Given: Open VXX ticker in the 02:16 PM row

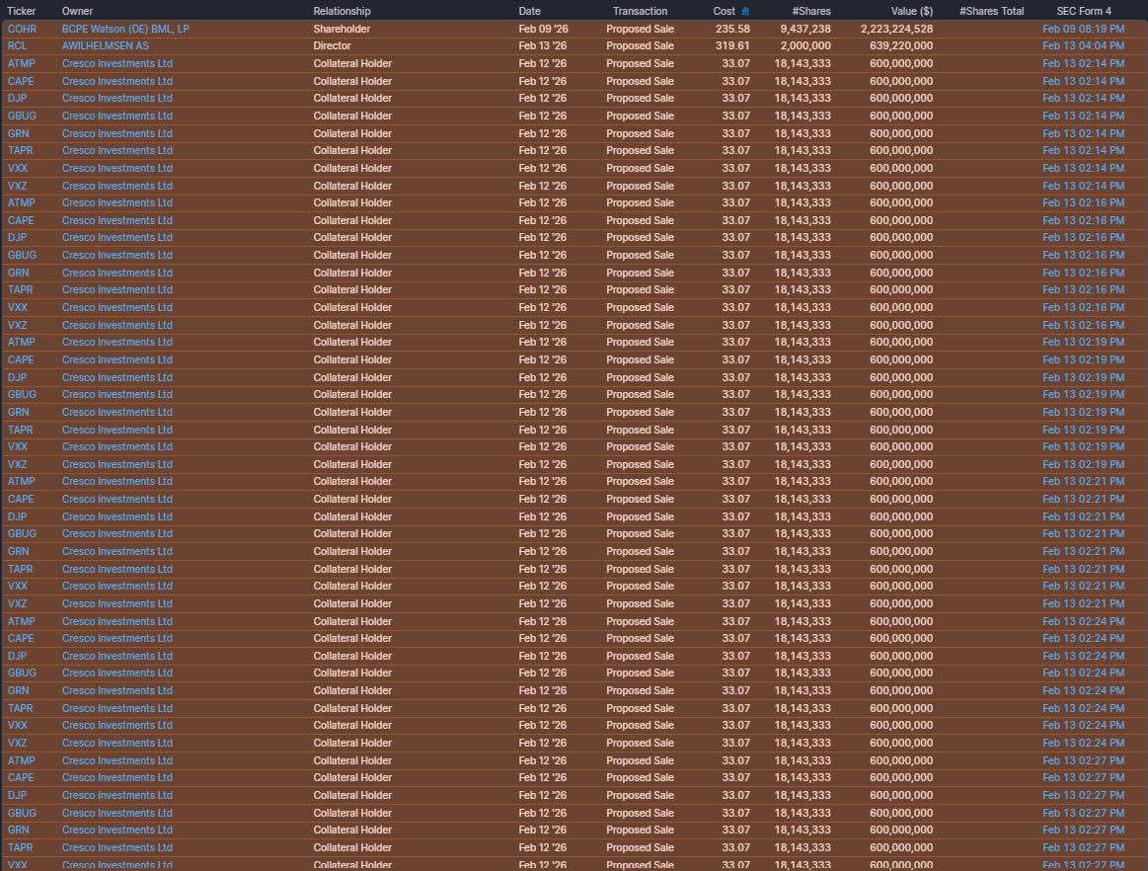Looking at the screenshot, I should pyautogui.click(x=18, y=307).
